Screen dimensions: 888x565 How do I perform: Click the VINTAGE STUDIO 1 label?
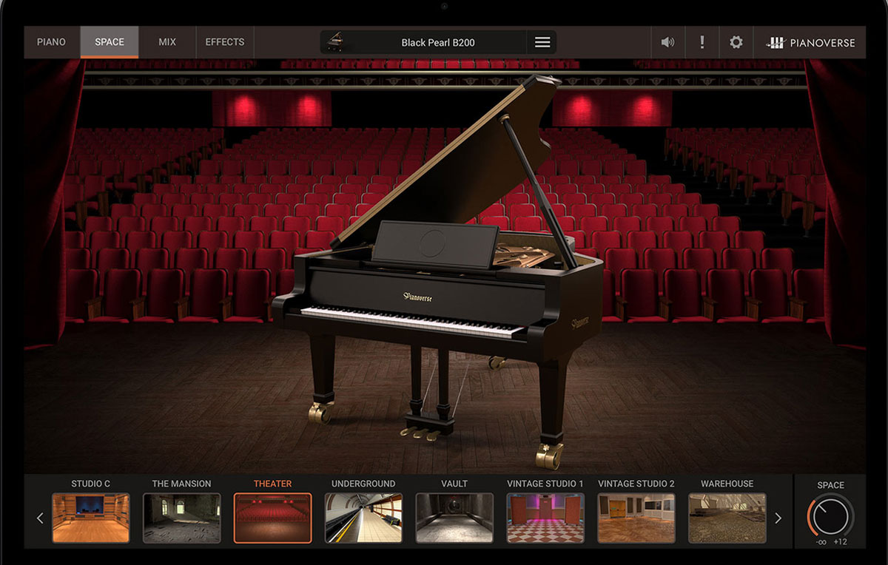point(545,484)
